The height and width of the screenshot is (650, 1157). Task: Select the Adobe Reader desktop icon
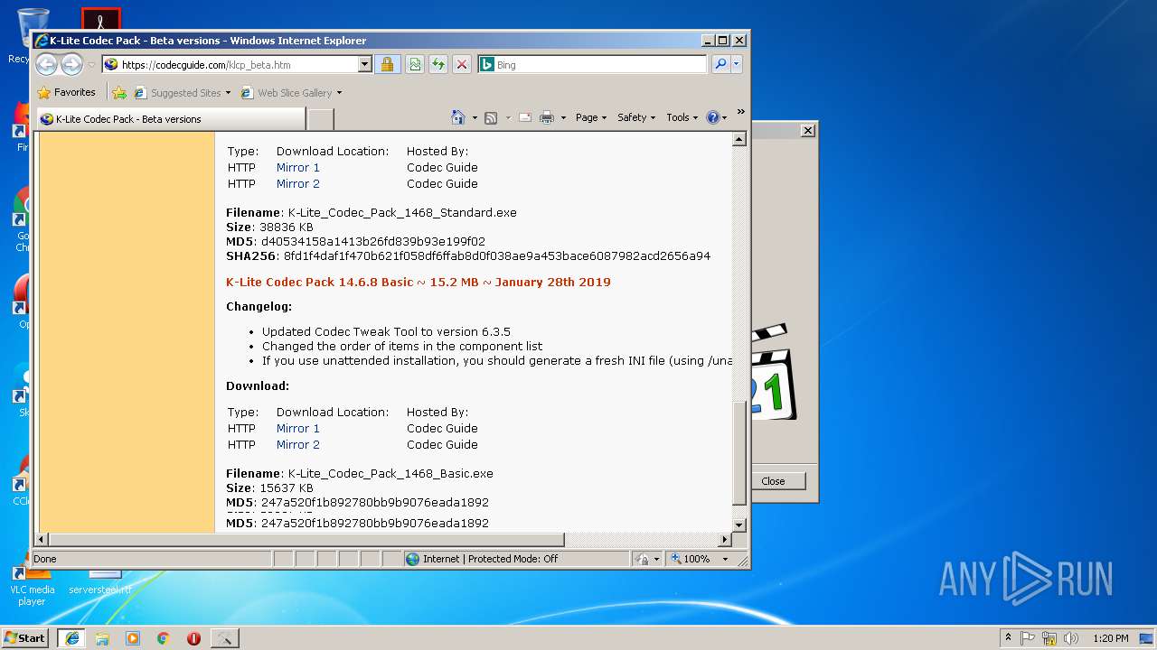pos(101,20)
